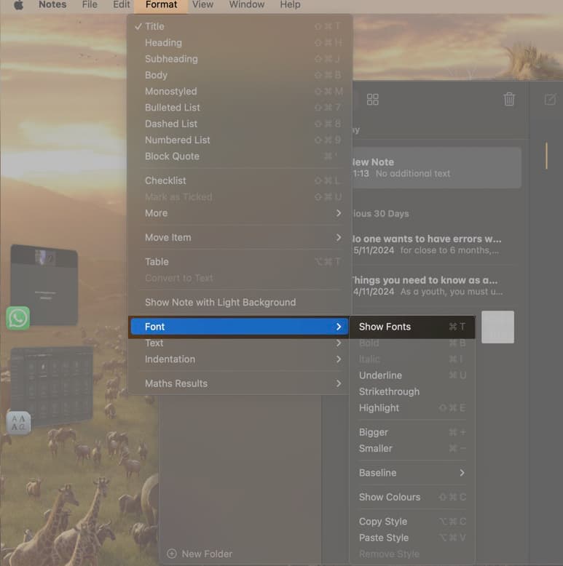
Task: Expand the Font submenu
Action: pyautogui.click(x=239, y=327)
